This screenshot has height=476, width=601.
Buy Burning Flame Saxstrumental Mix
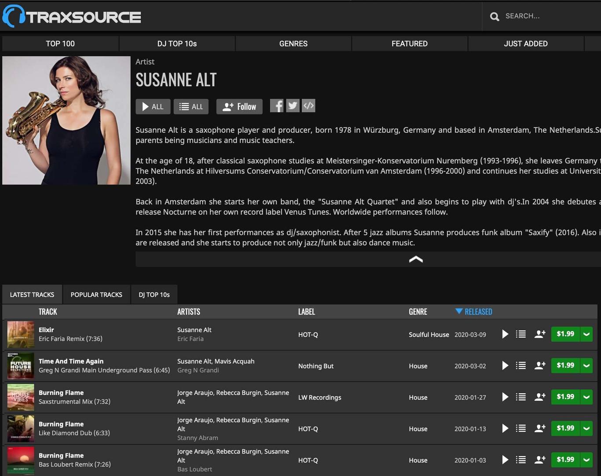coord(565,397)
